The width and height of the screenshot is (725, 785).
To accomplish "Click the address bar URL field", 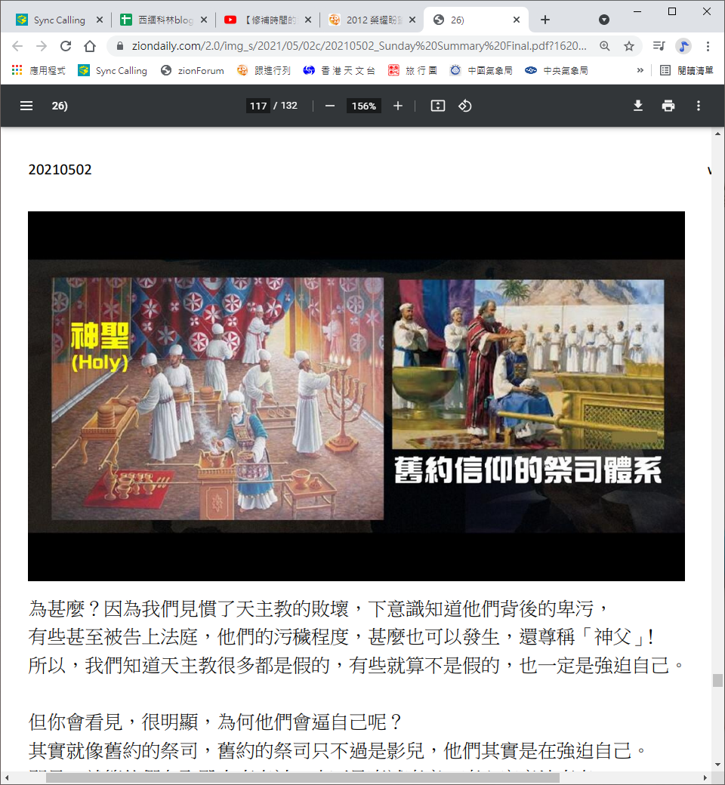I will [359, 47].
